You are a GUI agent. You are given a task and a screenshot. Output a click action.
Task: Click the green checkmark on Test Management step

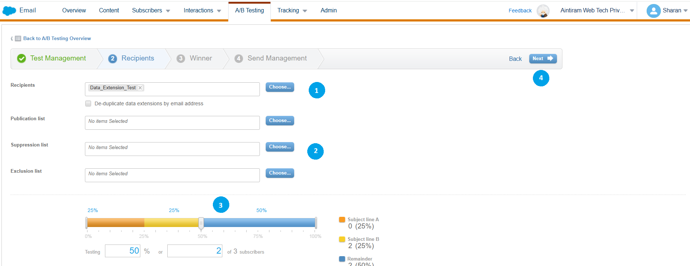[x=22, y=58]
